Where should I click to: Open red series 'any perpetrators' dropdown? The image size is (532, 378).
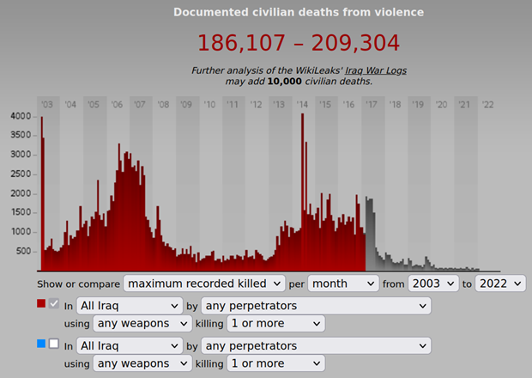[x=316, y=305]
